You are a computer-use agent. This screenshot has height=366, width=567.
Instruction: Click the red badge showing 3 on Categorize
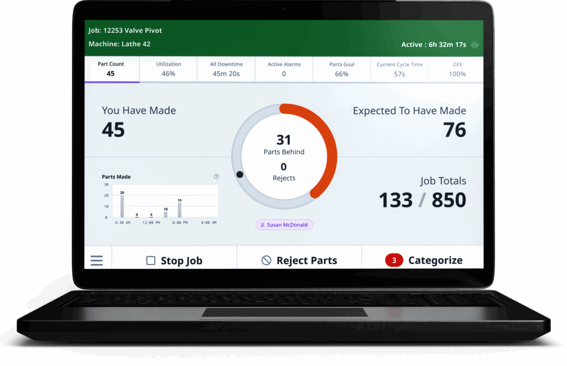(393, 260)
